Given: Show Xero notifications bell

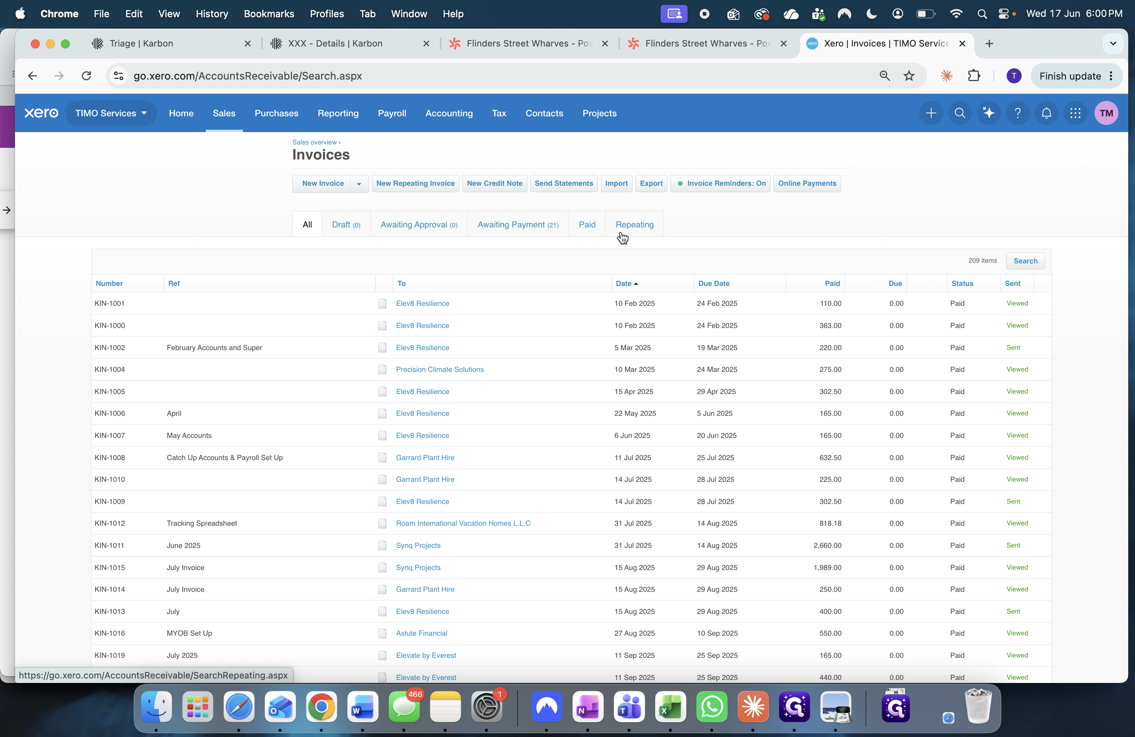Looking at the screenshot, I should click(1046, 113).
